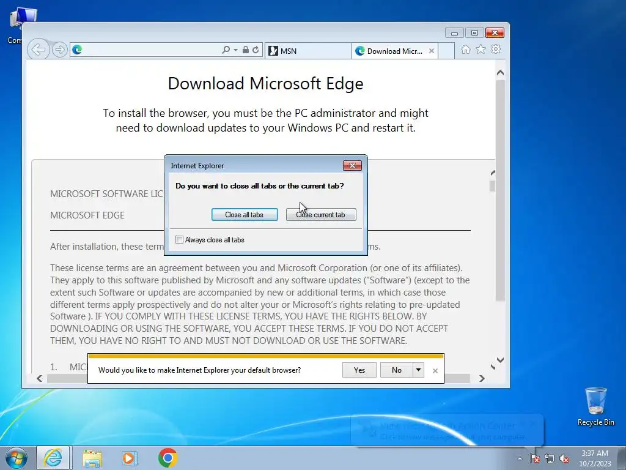626x470 pixels.
Task: Close the Internet Explorer dialog
Action: 352,165
